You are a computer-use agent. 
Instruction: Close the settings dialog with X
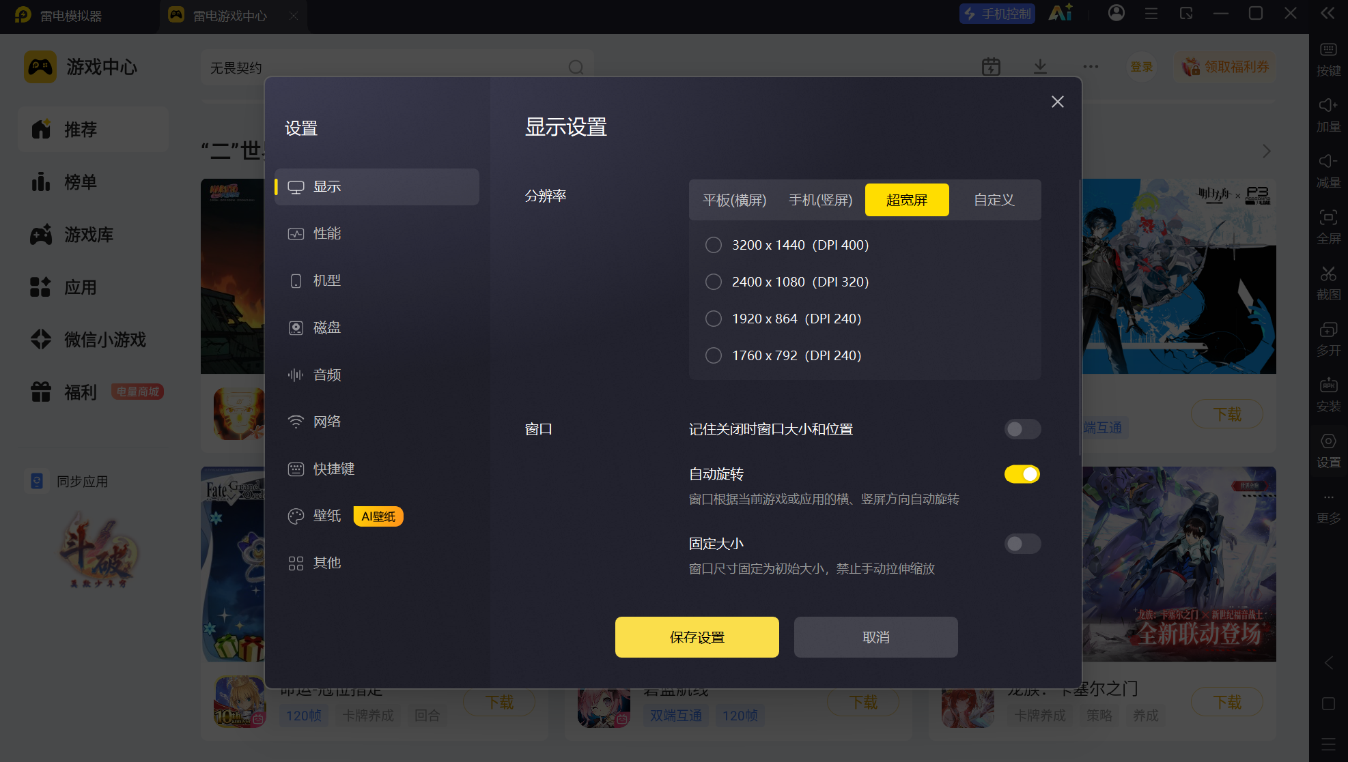(1058, 102)
